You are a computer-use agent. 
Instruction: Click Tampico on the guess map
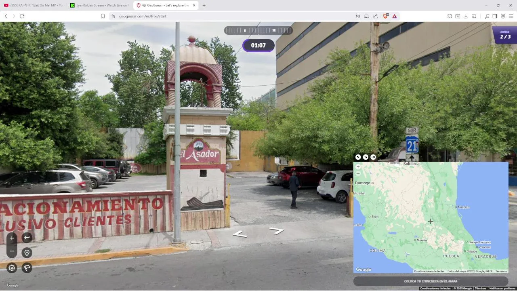[x=463, y=207]
